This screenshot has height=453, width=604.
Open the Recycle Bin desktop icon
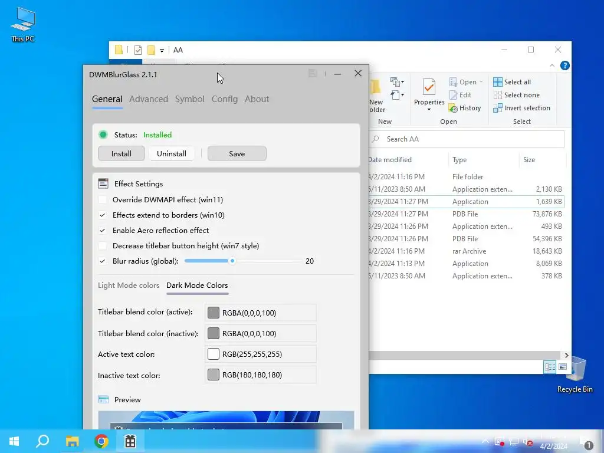575,375
